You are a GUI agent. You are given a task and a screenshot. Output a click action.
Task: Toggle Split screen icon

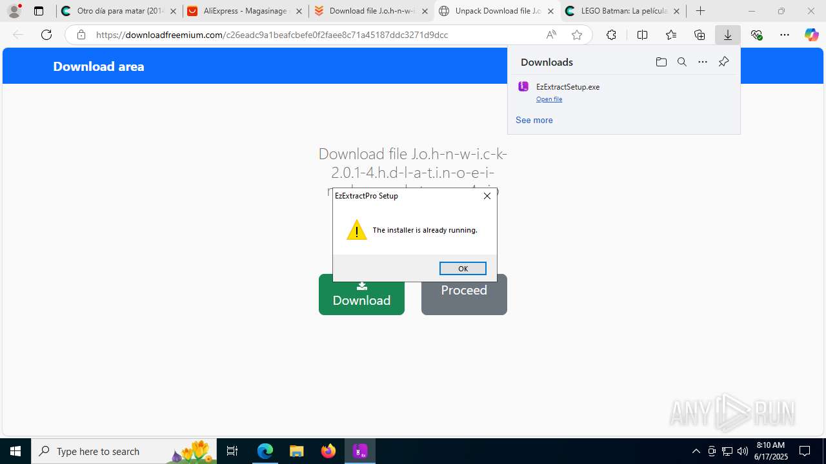tap(642, 35)
